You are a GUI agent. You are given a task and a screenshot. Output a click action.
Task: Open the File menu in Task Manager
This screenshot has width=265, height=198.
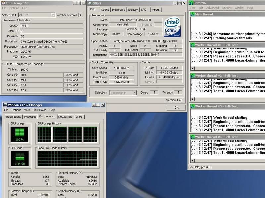point(6,110)
